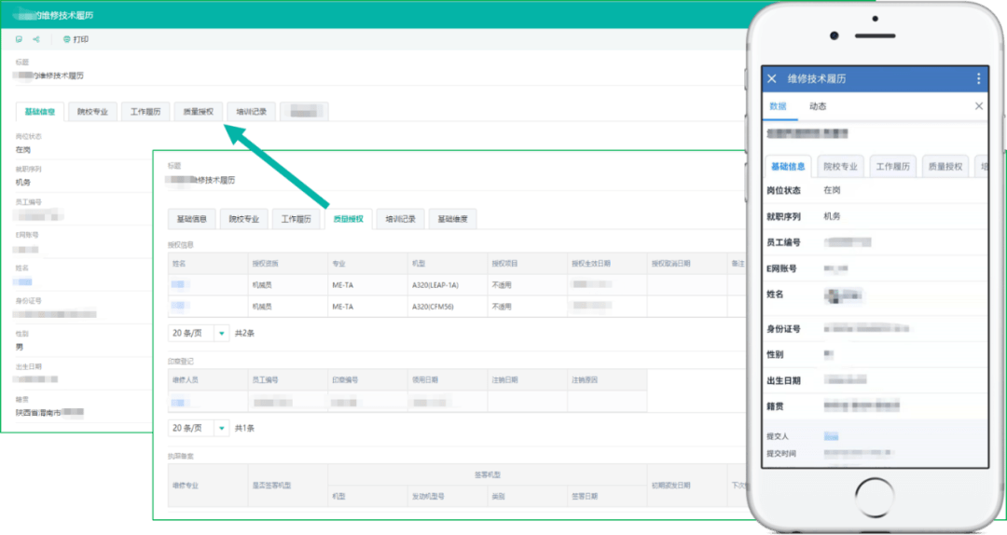Select 培训记录 tab in inset window
The height and width of the screenshot is (535, 1007).
401,219
